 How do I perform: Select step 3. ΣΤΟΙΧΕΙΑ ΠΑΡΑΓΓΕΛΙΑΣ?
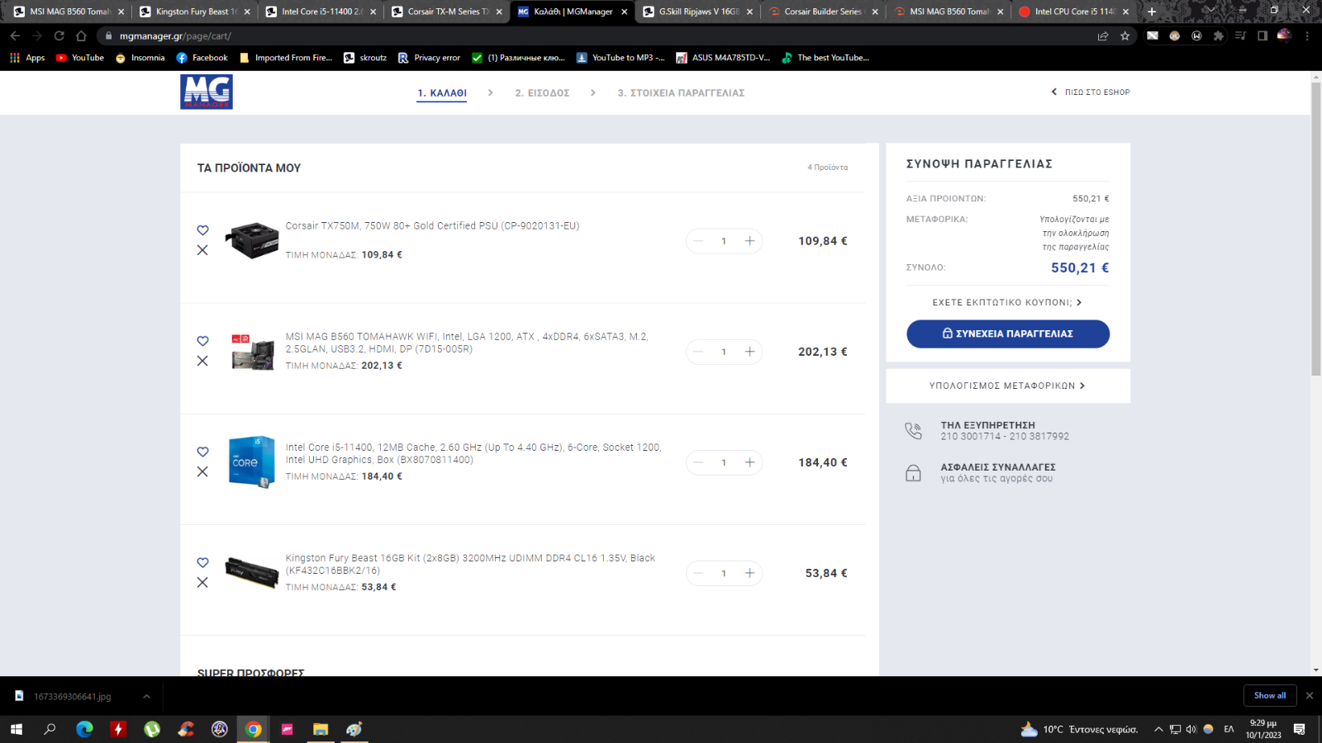click(681, 93)
